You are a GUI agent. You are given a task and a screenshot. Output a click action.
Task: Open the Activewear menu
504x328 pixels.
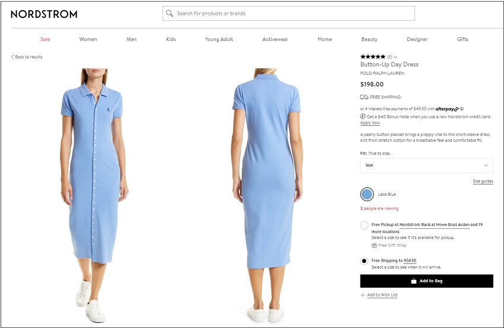tap(275, 39)
